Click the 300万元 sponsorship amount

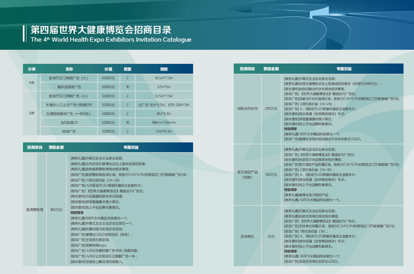(56, 210)
